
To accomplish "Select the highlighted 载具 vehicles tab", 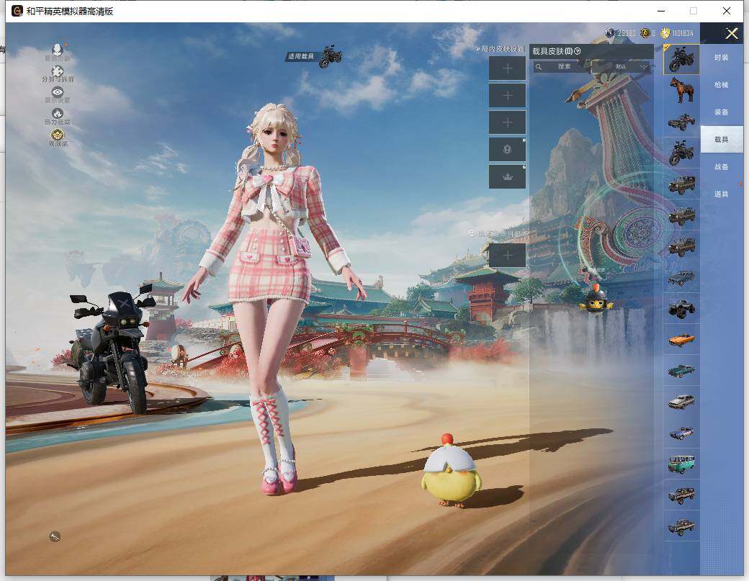I will (x=722, y=140).
